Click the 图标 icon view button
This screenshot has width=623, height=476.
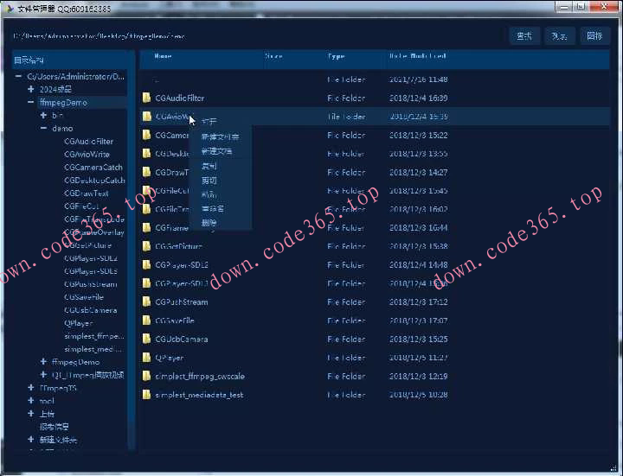coord(594,36)
